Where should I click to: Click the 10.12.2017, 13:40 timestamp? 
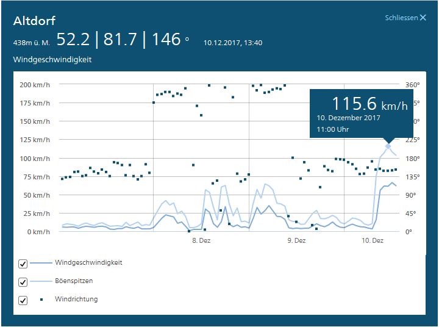(233, 43)
